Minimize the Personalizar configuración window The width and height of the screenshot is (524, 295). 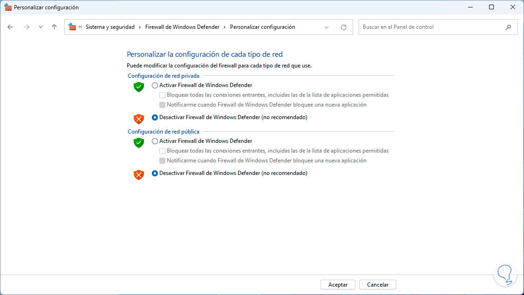470,7
